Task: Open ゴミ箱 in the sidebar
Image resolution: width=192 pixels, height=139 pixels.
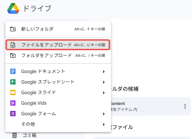Action: [29, 135]
